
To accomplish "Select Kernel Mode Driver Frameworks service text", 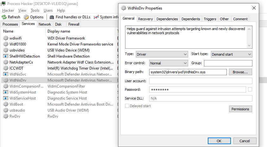I will coord(80,44).
